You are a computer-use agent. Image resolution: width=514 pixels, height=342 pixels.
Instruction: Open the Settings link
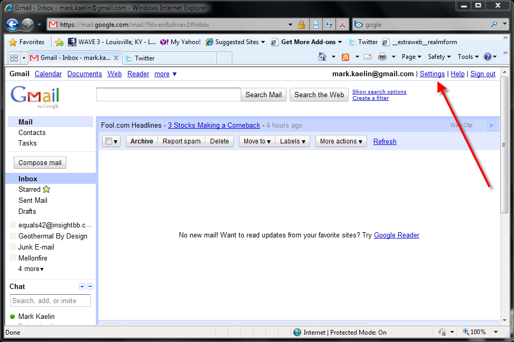432,74
